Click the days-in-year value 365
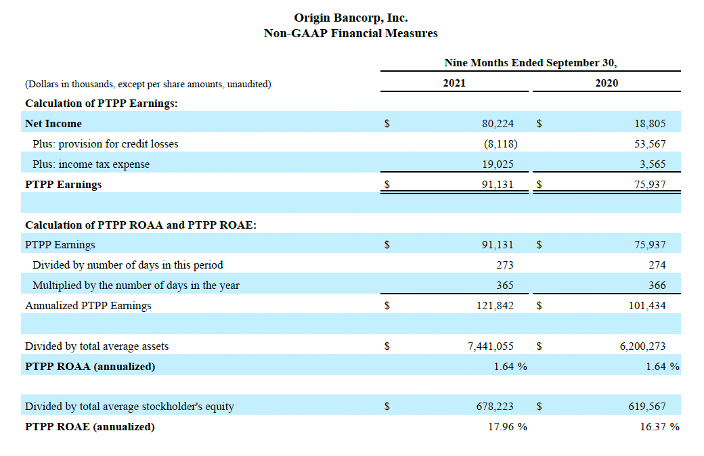The image size is (704, 456). point(505,286)
